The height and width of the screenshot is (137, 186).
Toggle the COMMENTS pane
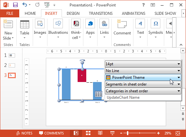(52, 133)
